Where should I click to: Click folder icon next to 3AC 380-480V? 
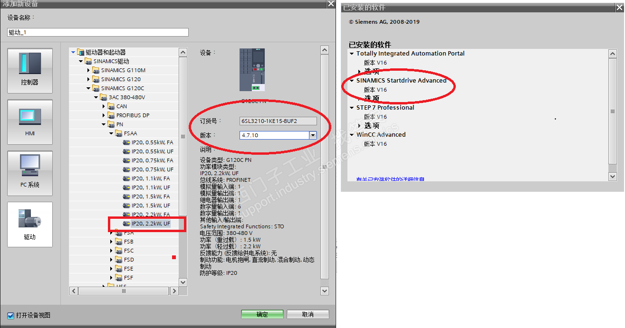coord(104,97)
